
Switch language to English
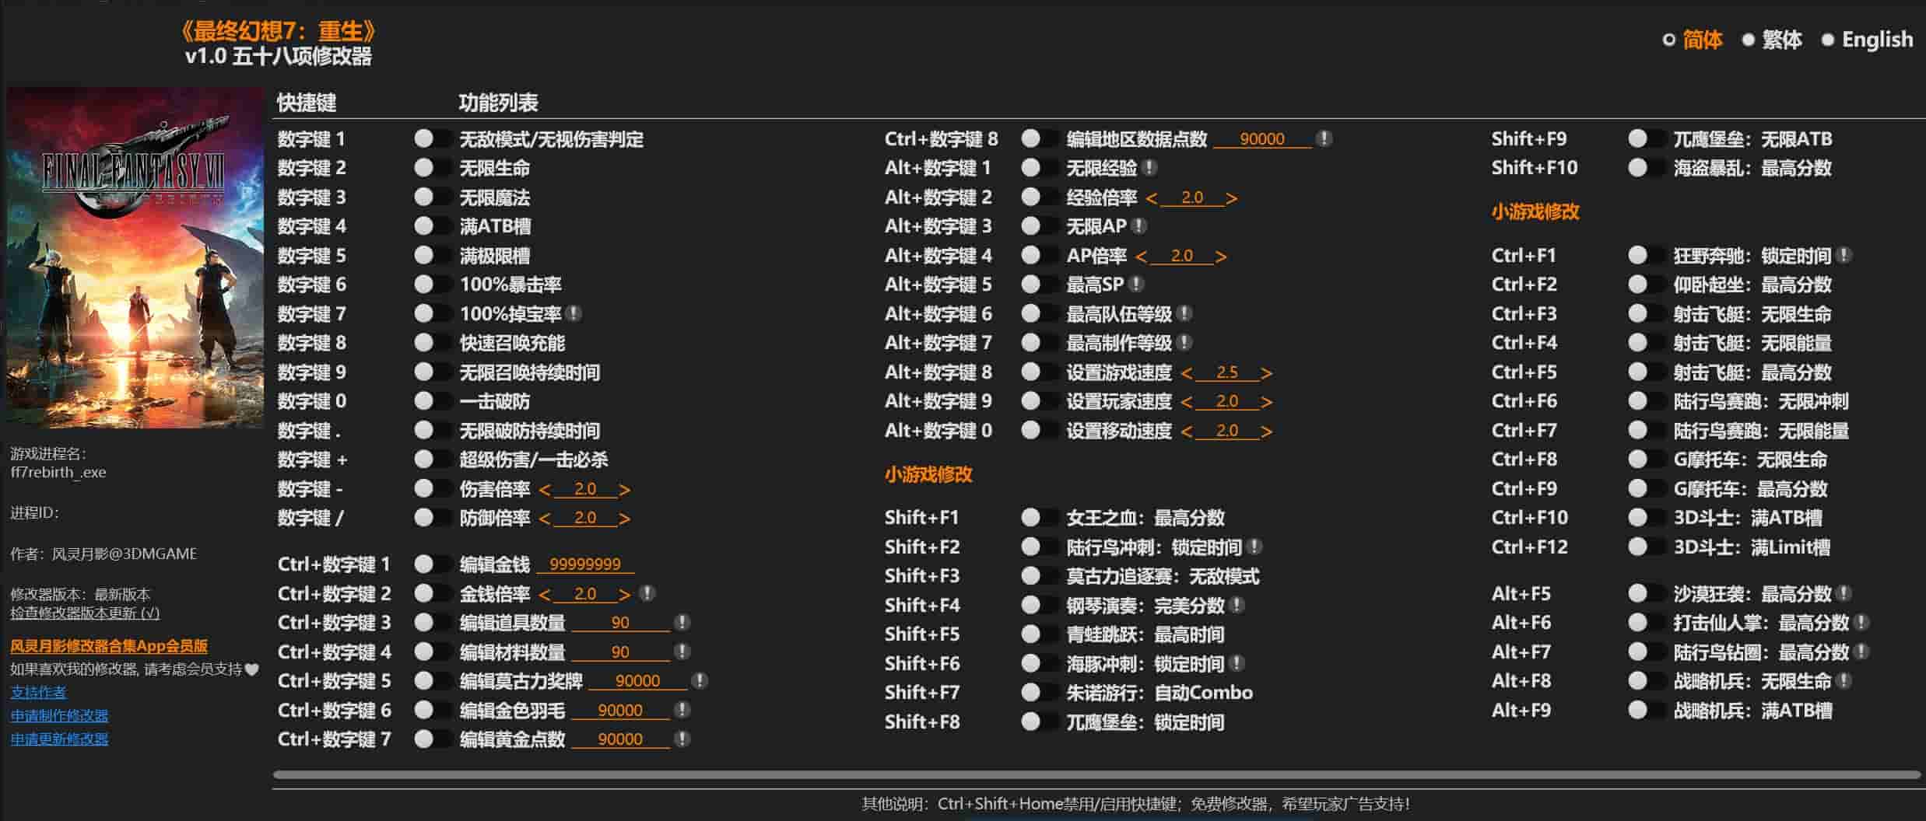point(1867,40)
